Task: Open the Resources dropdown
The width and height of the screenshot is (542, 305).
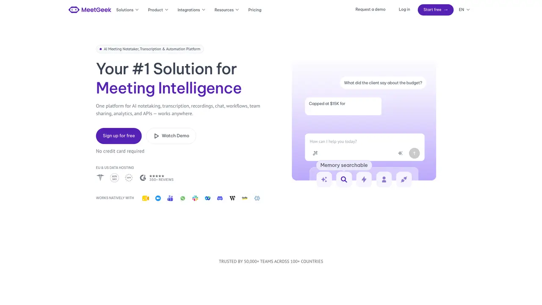Action: (x=227, y=10)
